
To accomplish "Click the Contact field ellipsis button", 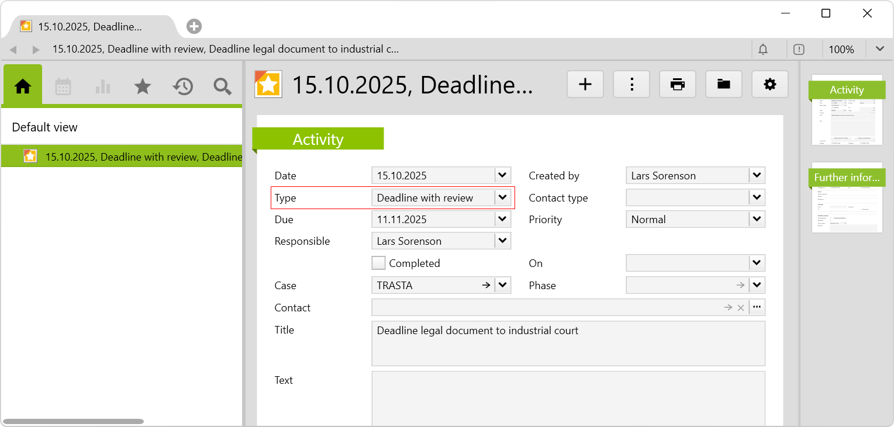I will [757, 307].
